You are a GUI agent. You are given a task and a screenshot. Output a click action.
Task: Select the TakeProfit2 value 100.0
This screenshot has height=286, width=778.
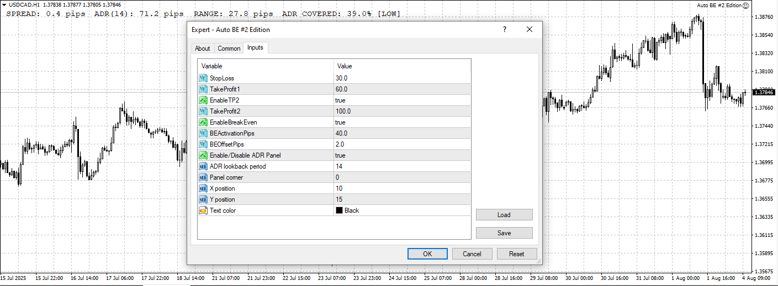(x=343, y=111)
